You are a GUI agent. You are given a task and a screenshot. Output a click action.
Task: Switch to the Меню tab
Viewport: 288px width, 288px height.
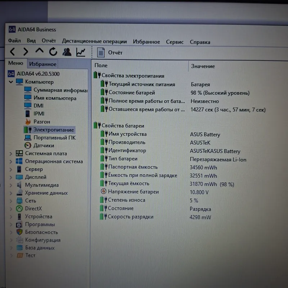[15, 63]
